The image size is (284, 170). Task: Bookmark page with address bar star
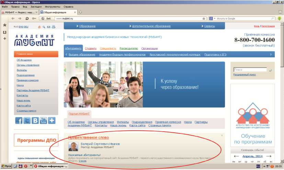[204, 18]
